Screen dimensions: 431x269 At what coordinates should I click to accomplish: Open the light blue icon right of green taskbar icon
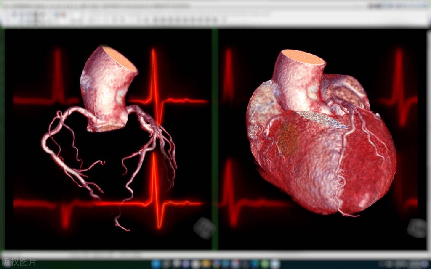coord(274,264)
